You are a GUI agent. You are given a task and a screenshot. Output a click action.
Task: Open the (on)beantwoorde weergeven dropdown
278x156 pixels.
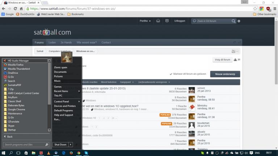(154, 82)
